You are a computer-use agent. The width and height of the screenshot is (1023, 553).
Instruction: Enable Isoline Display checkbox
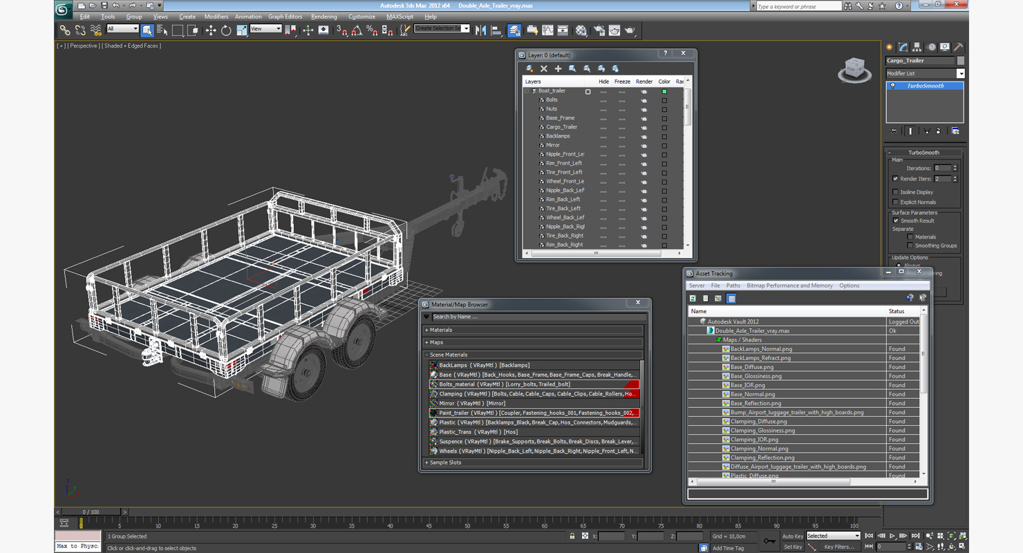point(896,192)
